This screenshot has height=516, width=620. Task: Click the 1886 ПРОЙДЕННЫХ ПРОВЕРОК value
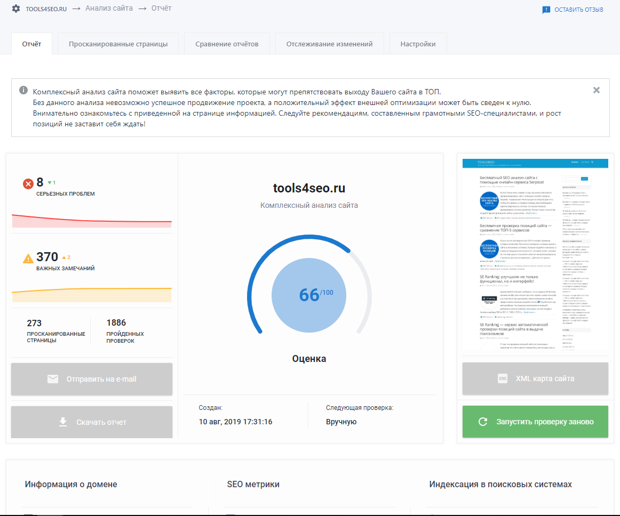point(125,330)
